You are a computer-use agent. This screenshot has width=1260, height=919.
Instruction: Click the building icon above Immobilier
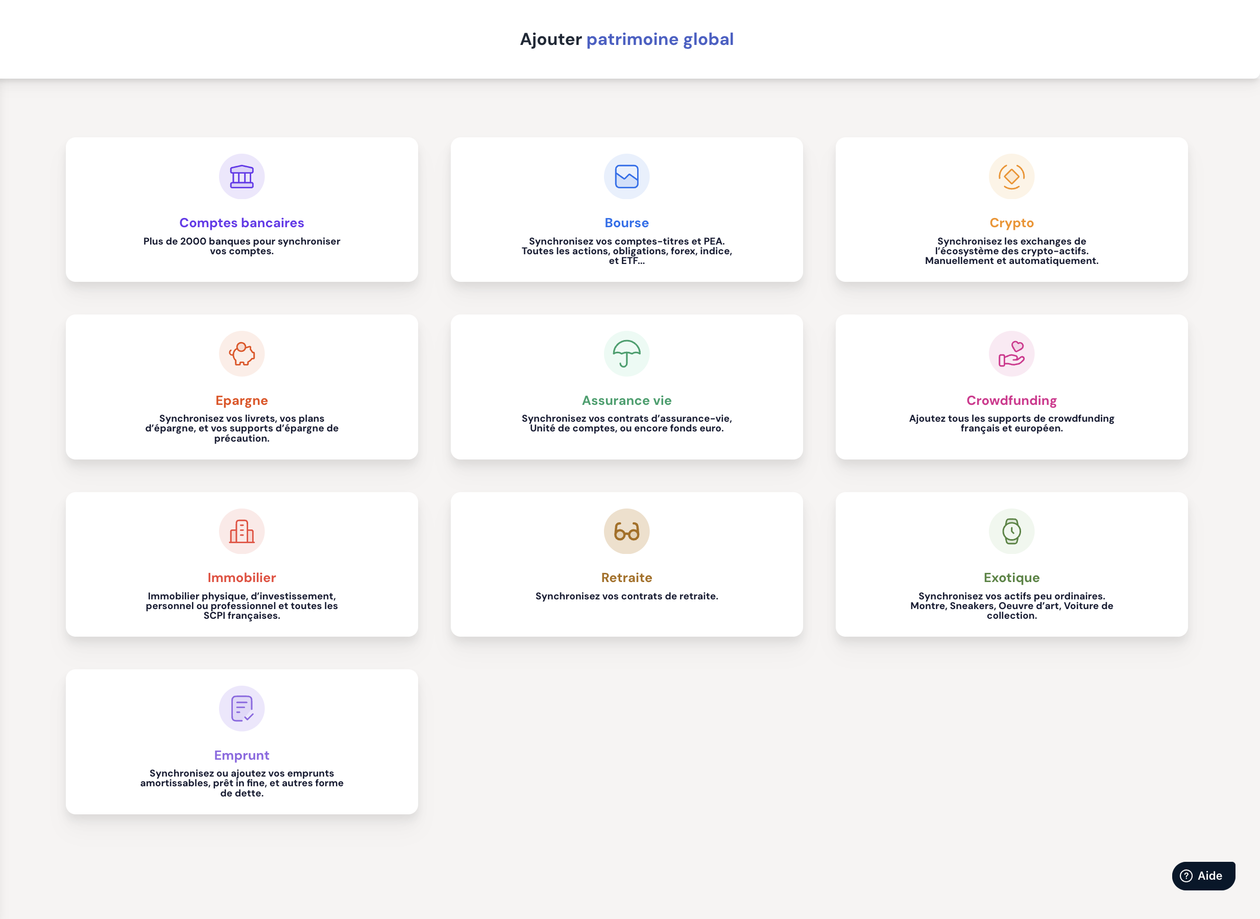(x=241, y=531)
